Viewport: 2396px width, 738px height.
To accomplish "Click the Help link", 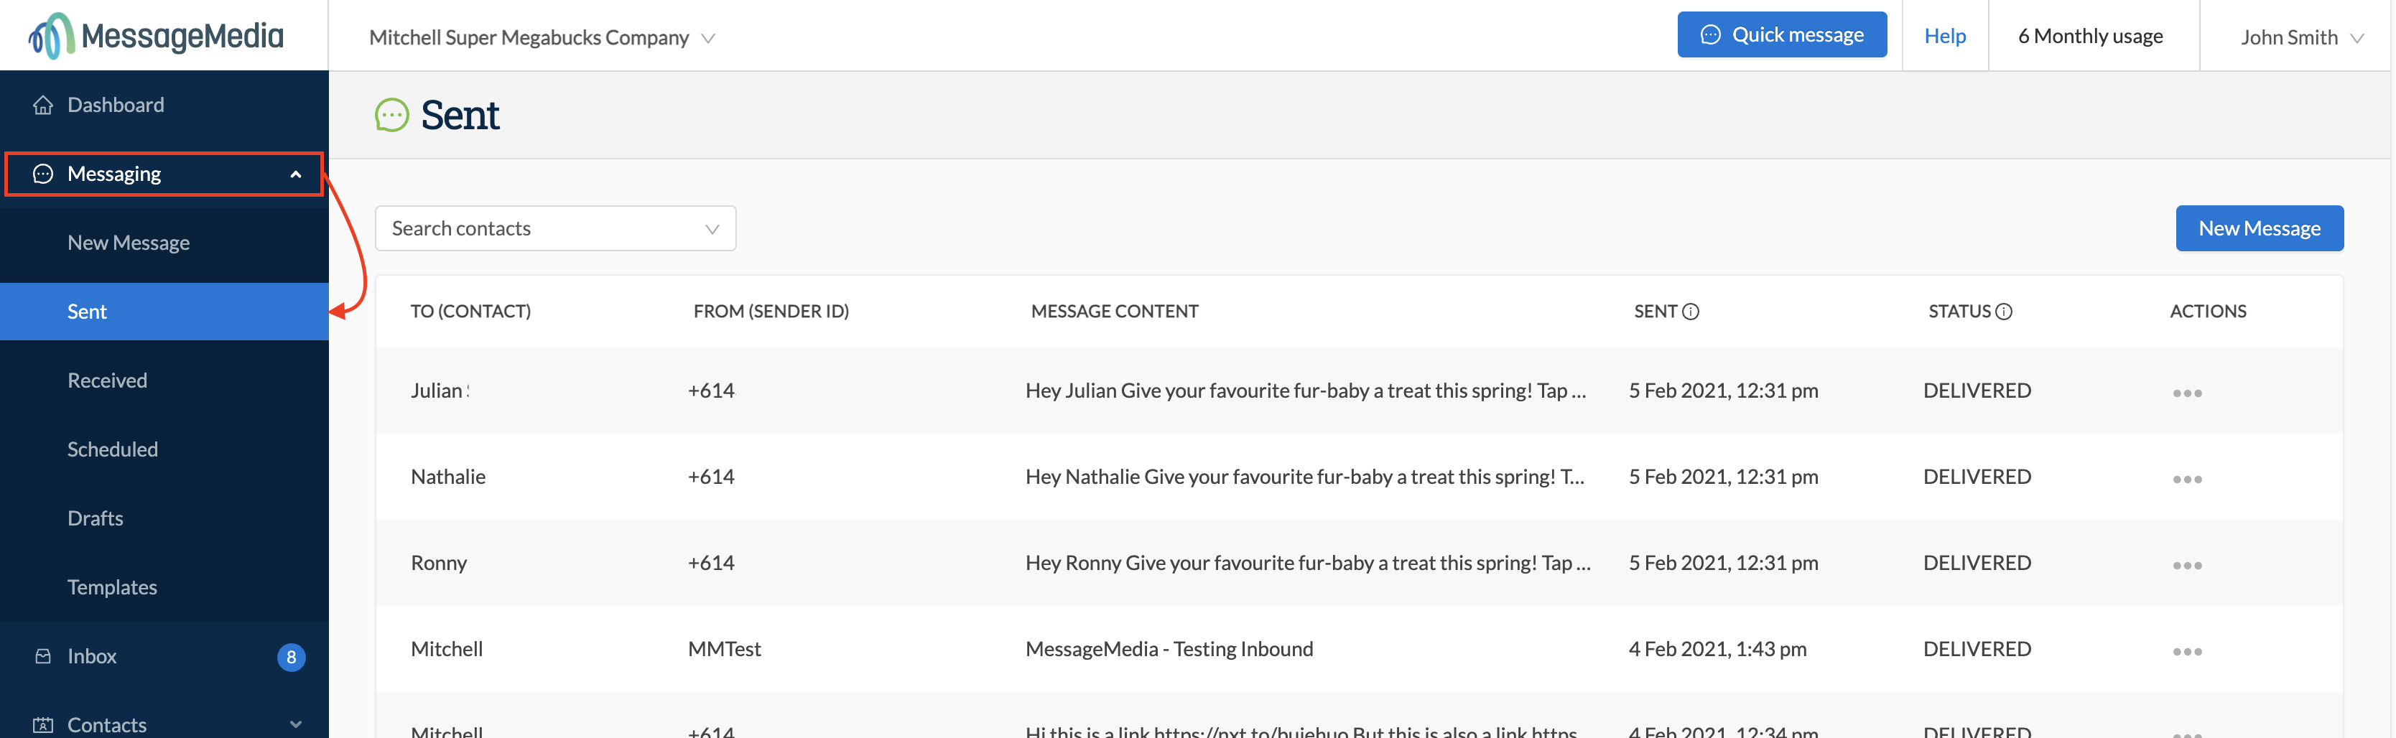I will [1944, 35].
